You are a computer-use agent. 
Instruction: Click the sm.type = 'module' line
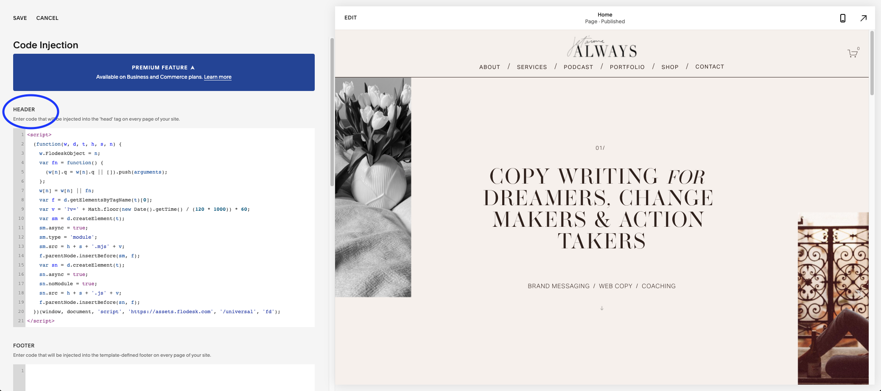68,237
